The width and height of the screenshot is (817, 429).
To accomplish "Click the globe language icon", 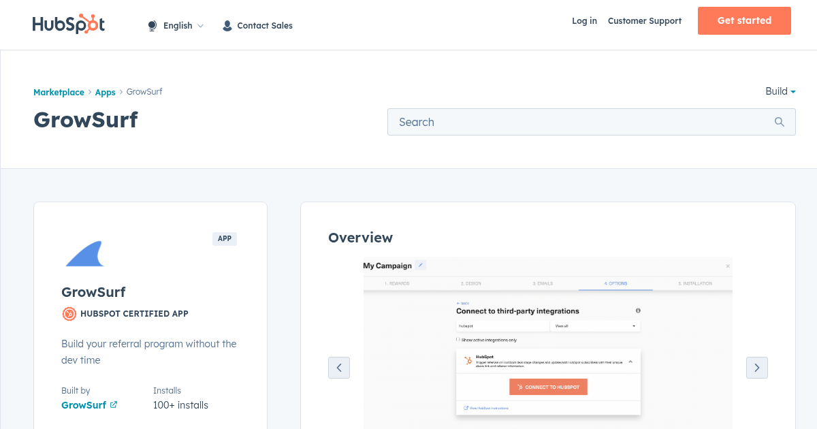I will pyautogui.click(x=153, y=26).
